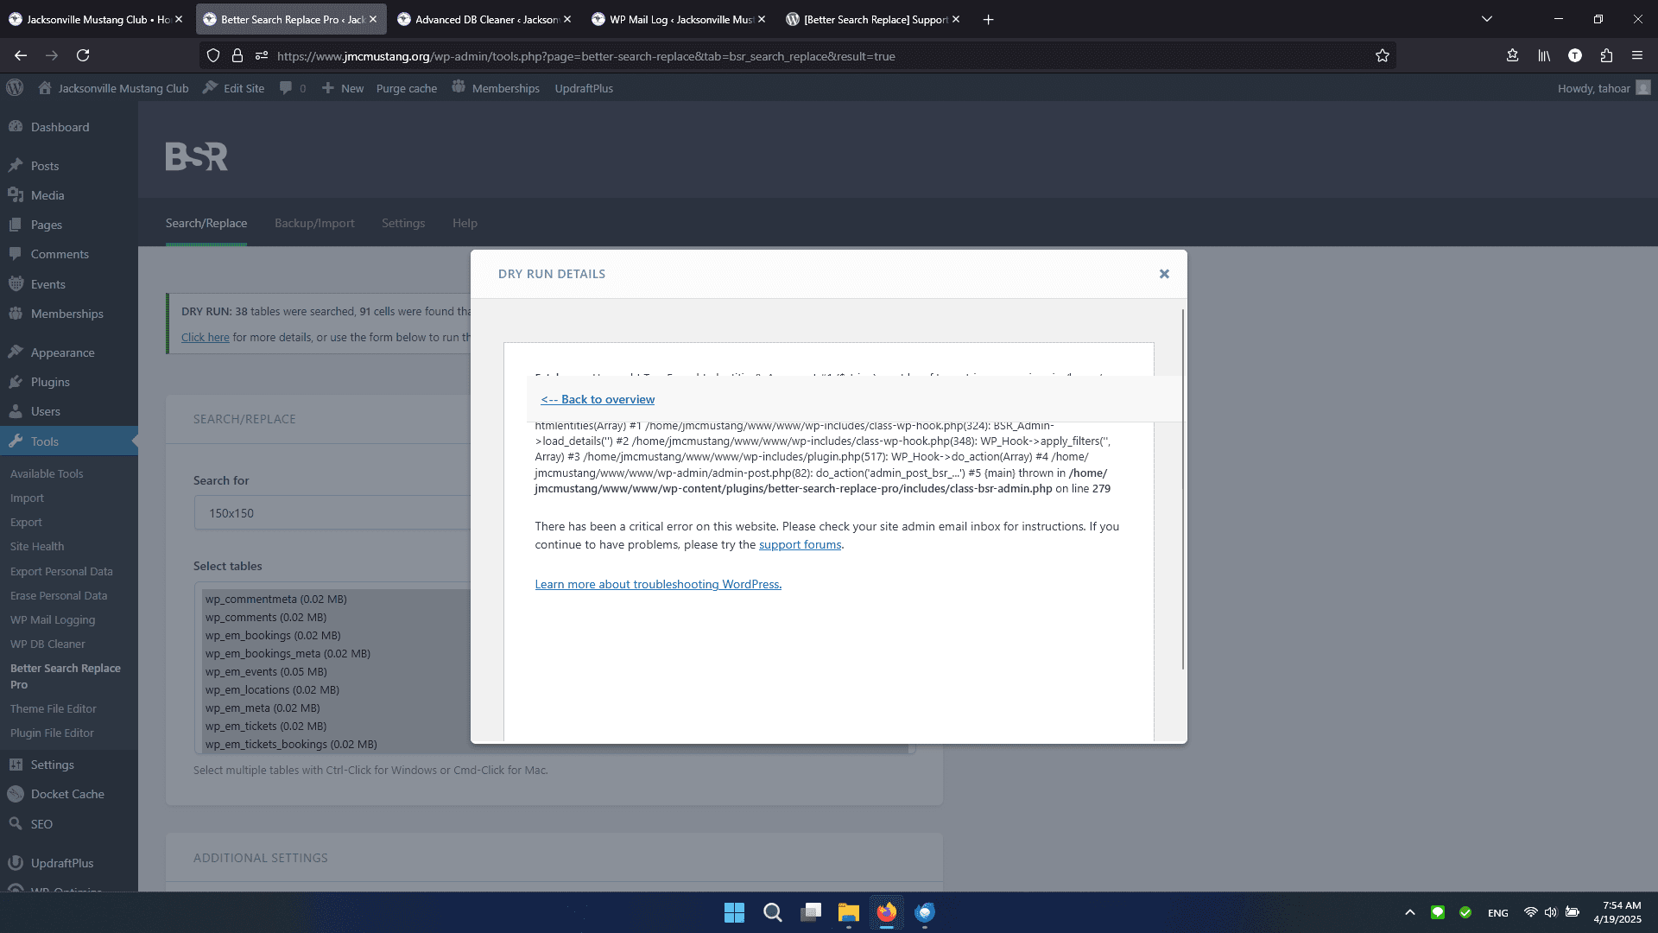Screen dimensions: 1658x933
Task: Open Plugins in WordPress sidebar
Action: point(50,382)
